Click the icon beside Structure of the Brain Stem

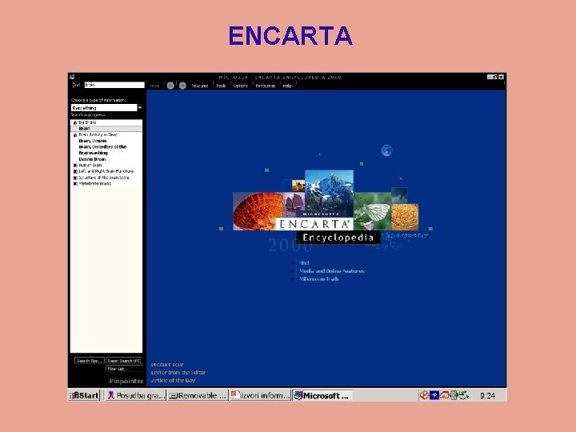(75, 178)
